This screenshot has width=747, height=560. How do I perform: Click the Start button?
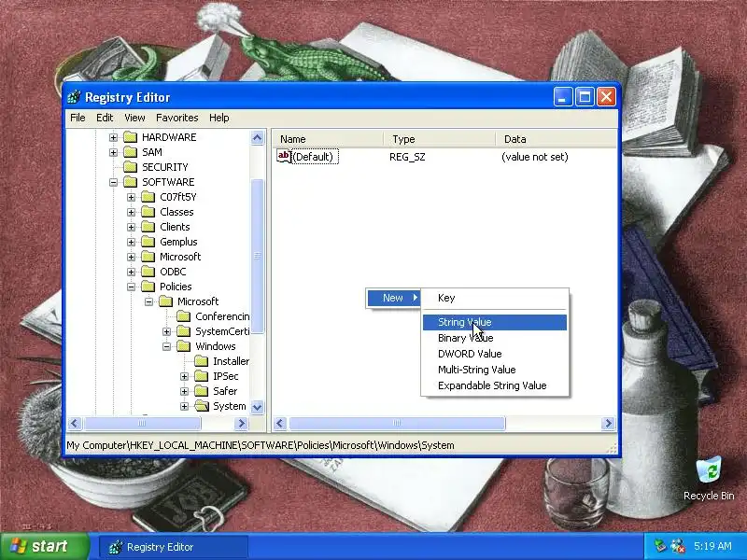coord(45,546)
